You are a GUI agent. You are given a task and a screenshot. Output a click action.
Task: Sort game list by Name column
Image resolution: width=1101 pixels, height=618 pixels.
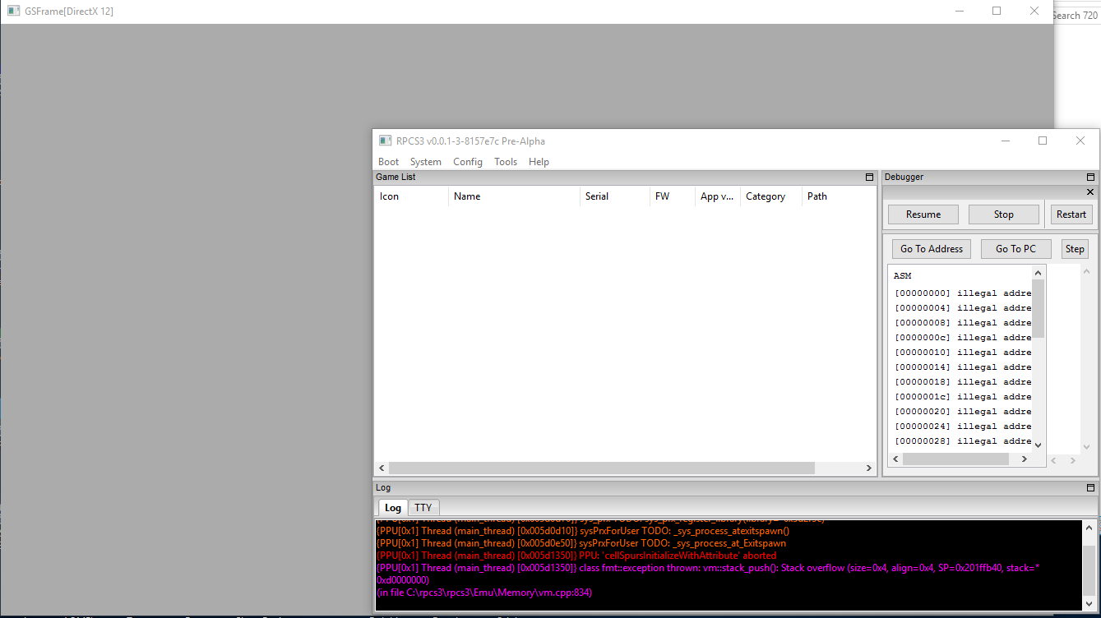[514, 196]
